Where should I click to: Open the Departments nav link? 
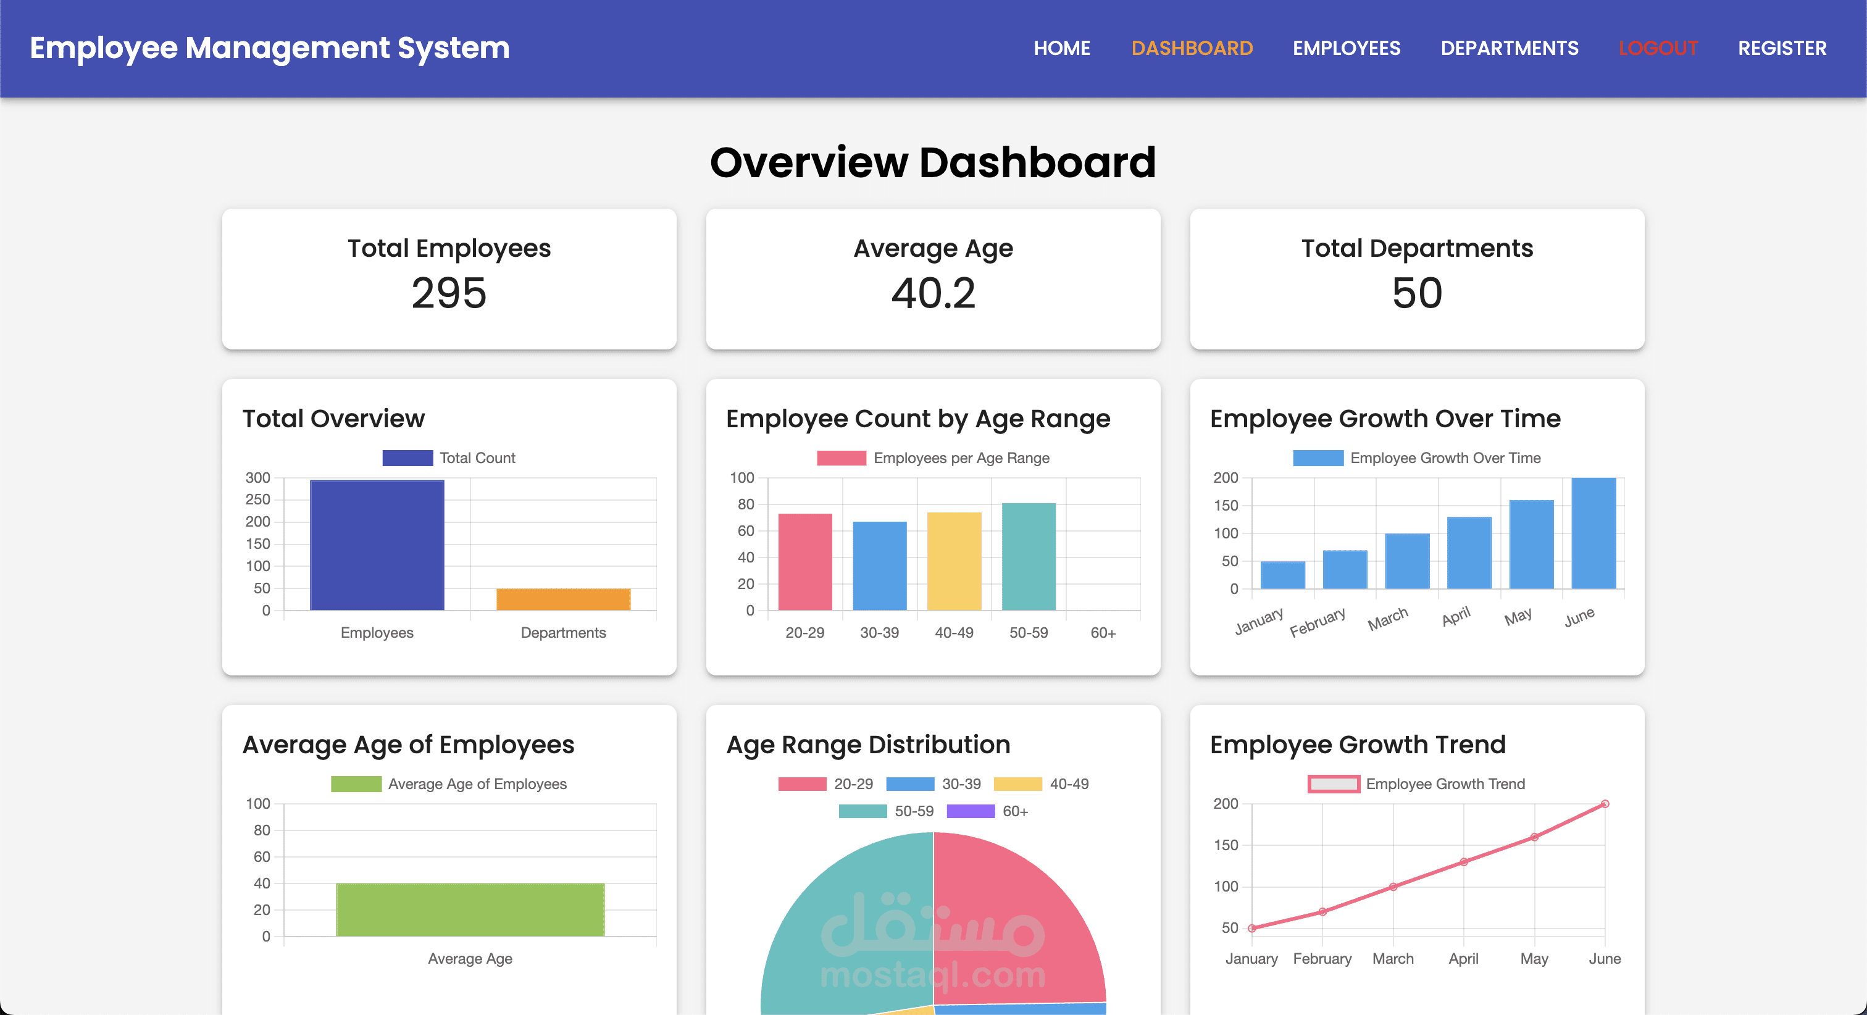(x=1509, y=49)
